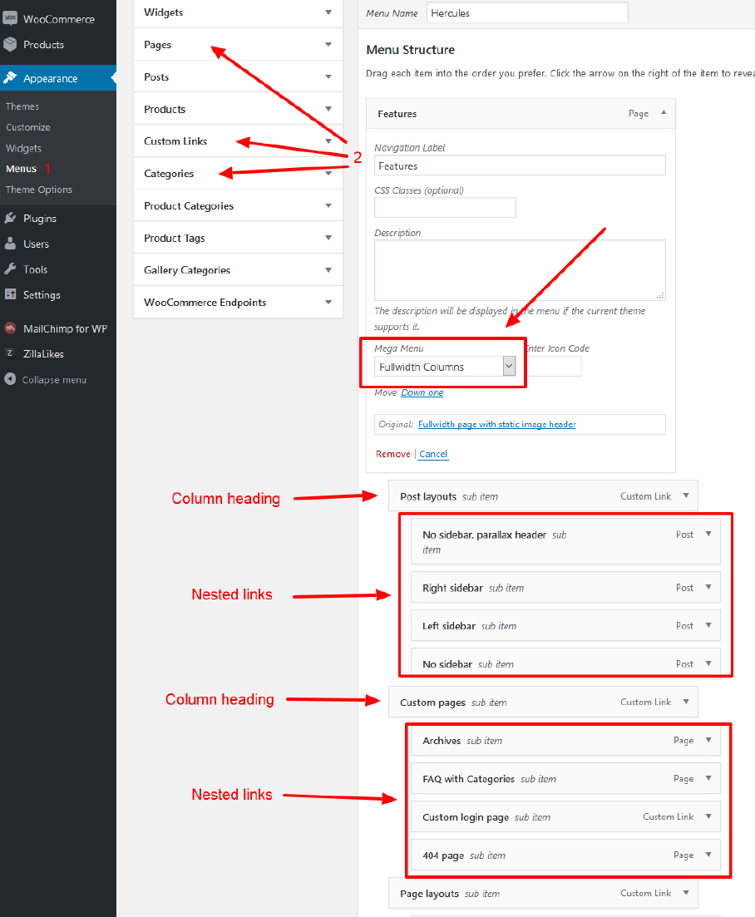Expand the Products meta box arrow
755x917 pixels.
click(328, 109)
